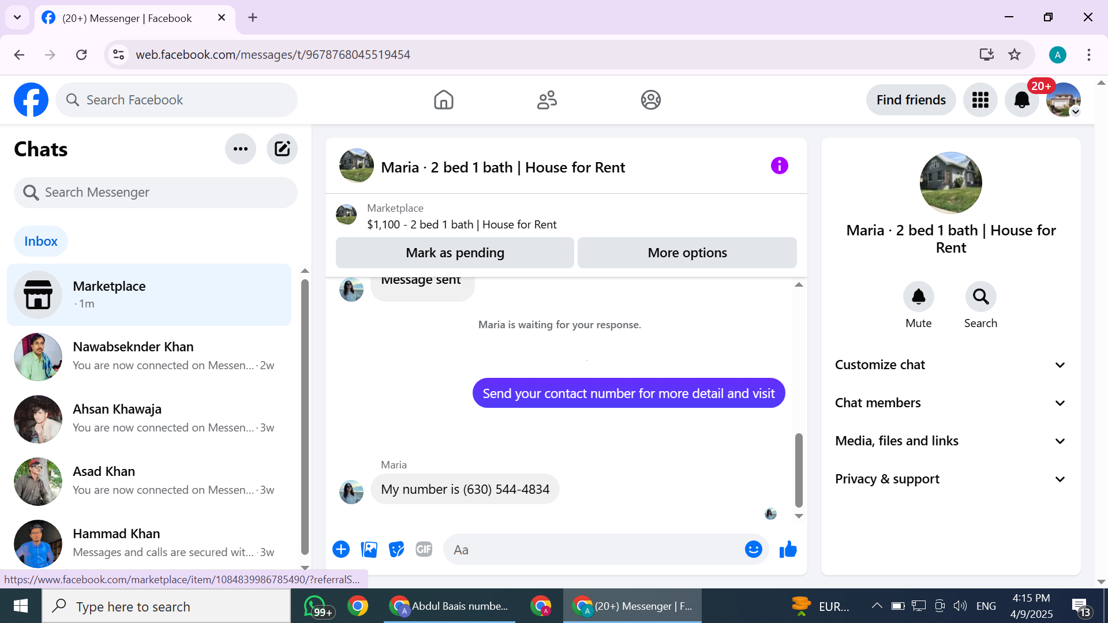The height and width of the screenshot is (623, 1108).
Task: Click Maria's phone number message bubble
Action: tap(465, 489)
